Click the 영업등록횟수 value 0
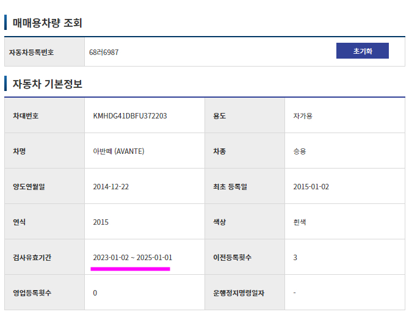 point(95,293)
